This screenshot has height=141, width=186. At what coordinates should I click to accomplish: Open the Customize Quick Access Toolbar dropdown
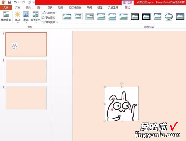pos(34,2)
